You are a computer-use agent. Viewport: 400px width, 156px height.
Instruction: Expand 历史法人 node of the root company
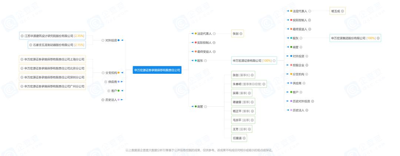(103, 100)
